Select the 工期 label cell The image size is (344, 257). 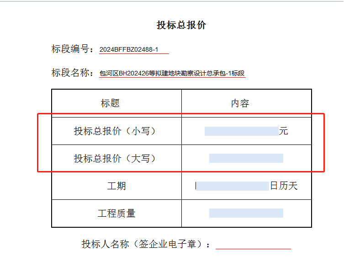(x=116, y=186)
